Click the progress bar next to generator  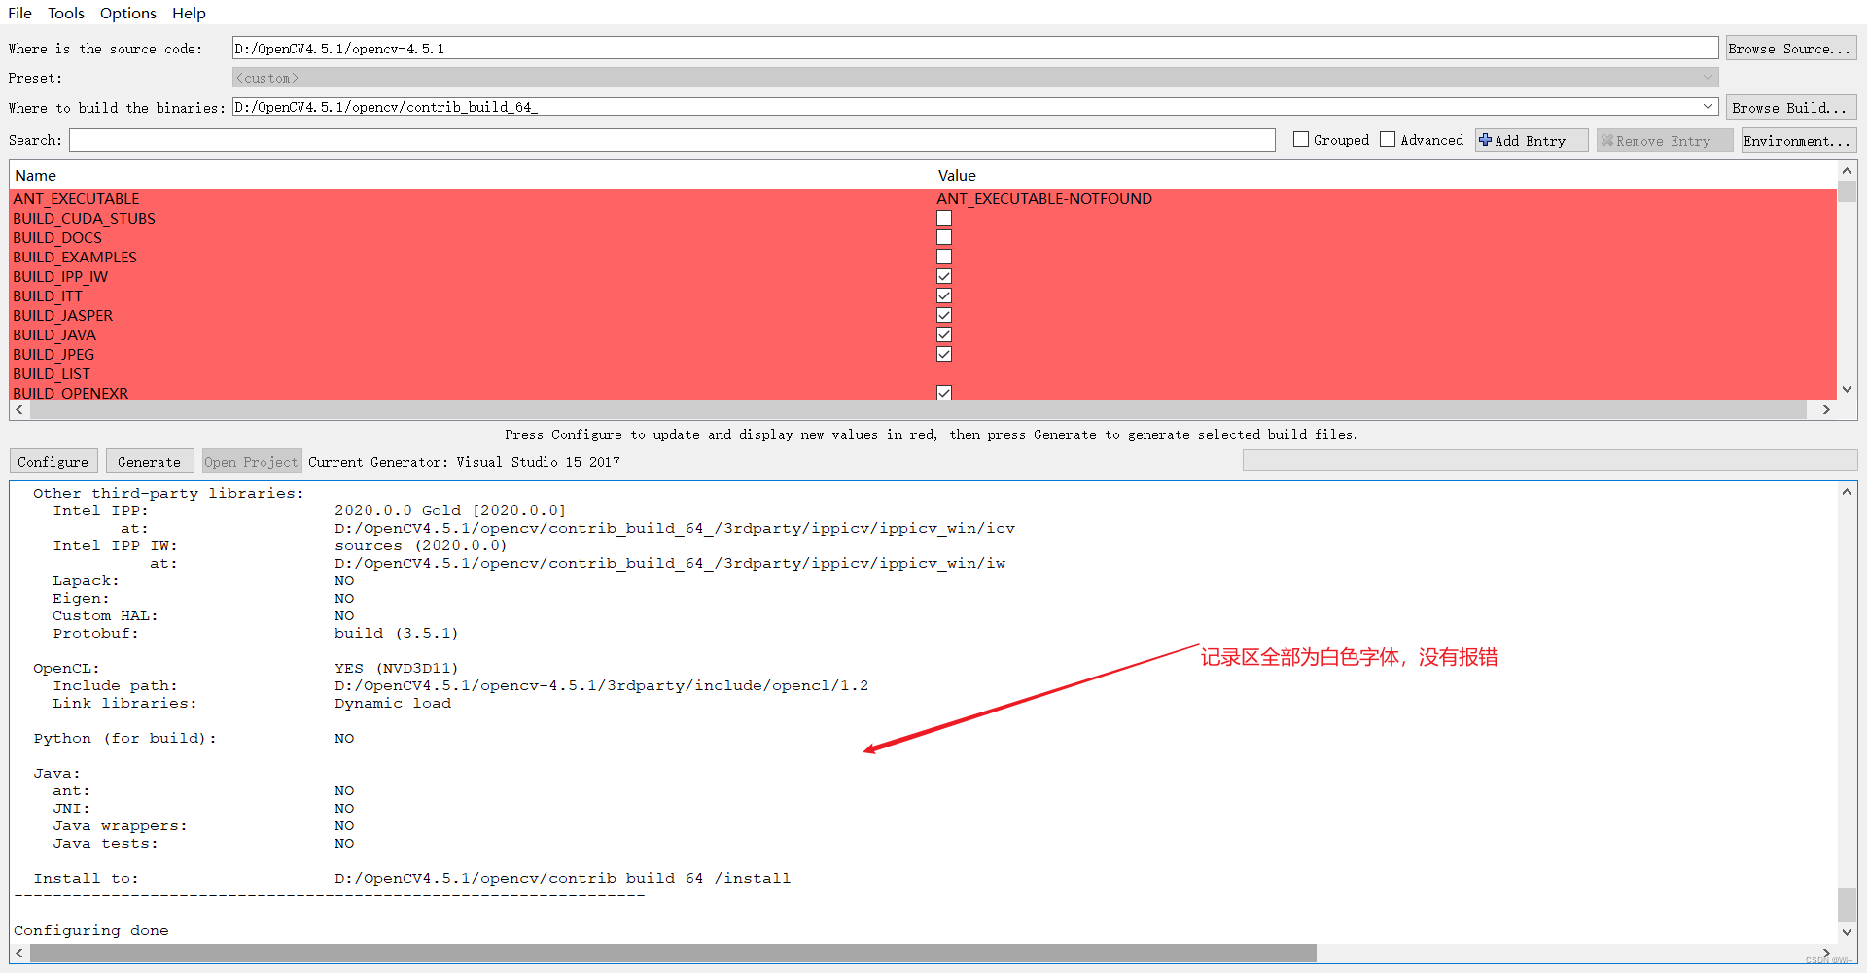[x=1549, y=461]
